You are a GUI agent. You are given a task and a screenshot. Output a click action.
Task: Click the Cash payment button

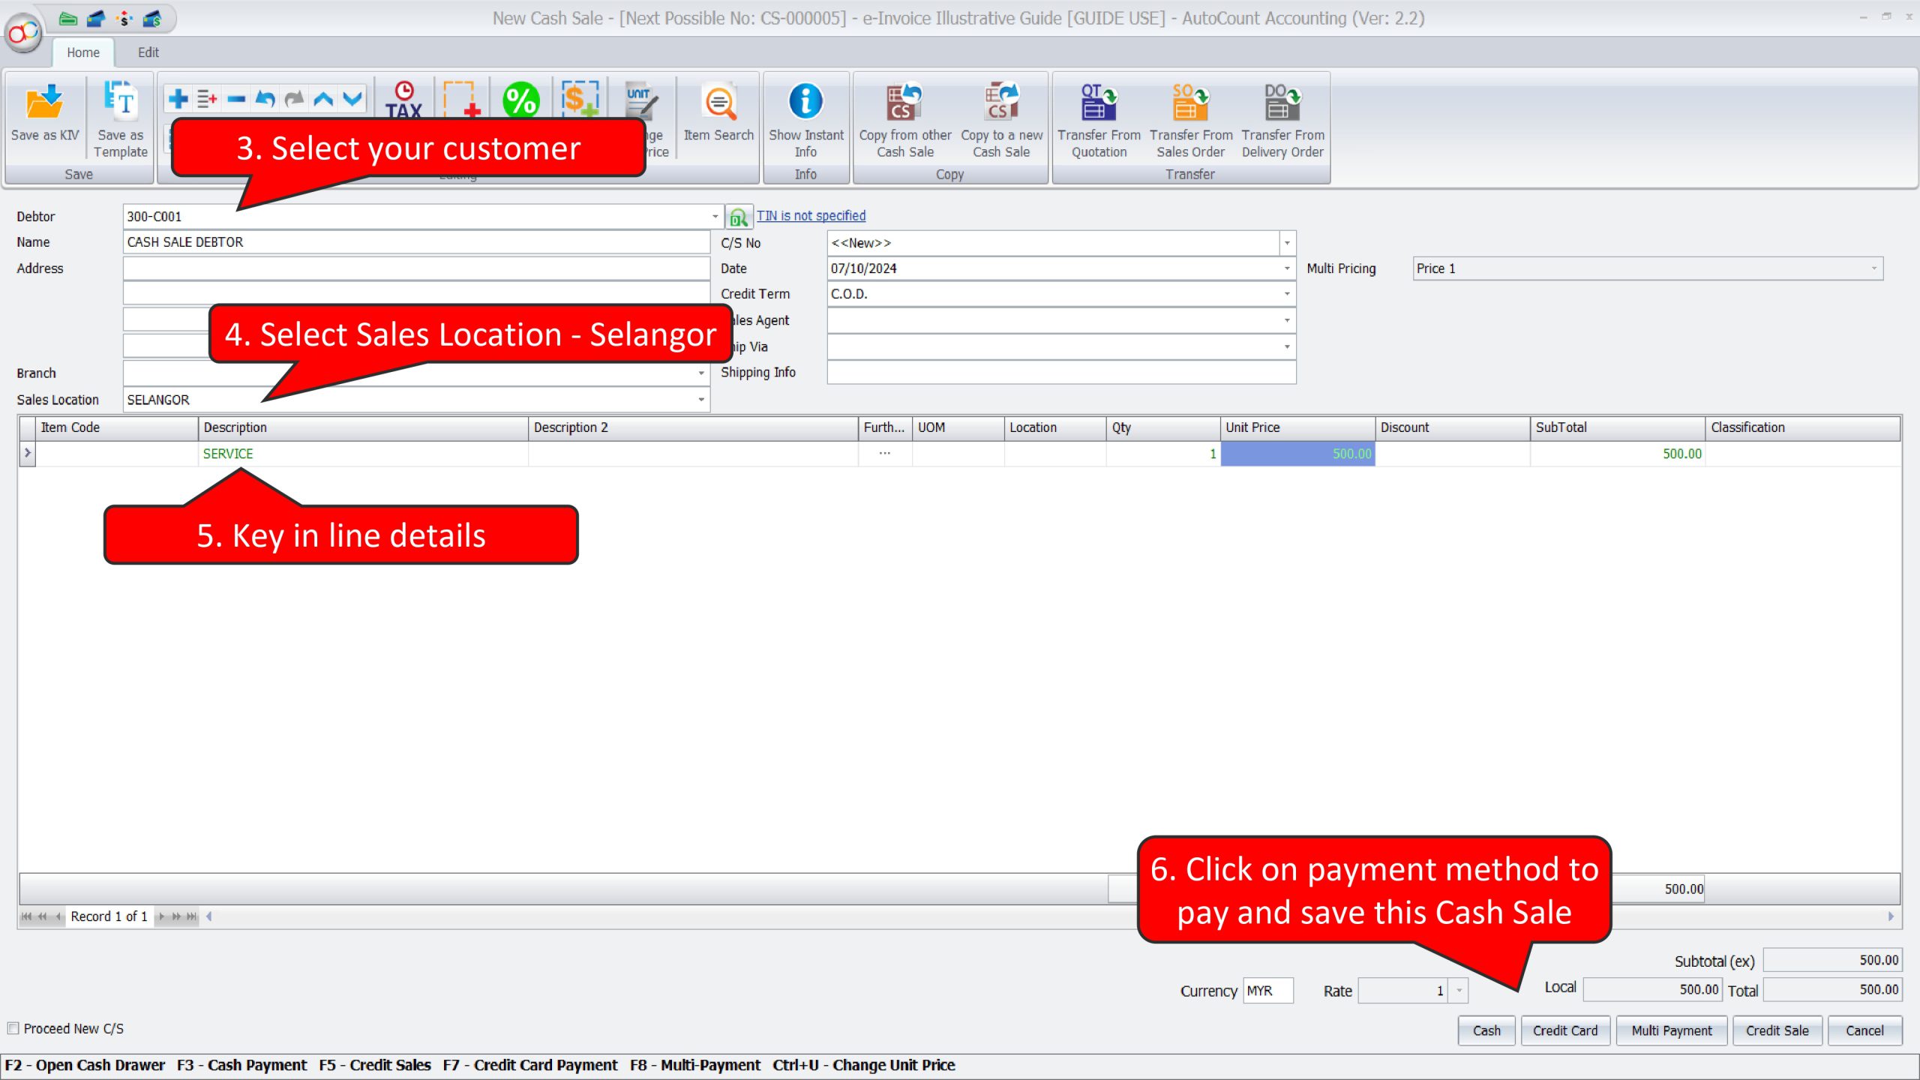click(x=1486, y=1030)
